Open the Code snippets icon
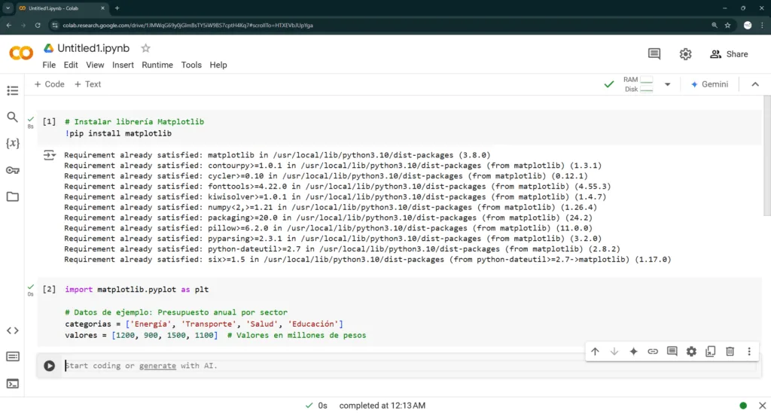Screen dimensions: 771x414 tap(12, 330)
